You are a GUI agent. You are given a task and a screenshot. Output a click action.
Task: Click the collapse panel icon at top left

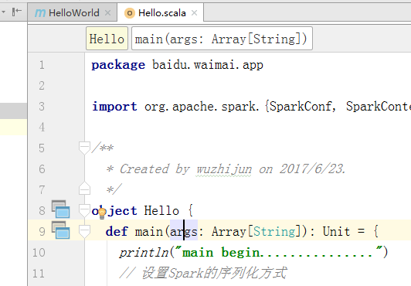[x=17, y=12]
